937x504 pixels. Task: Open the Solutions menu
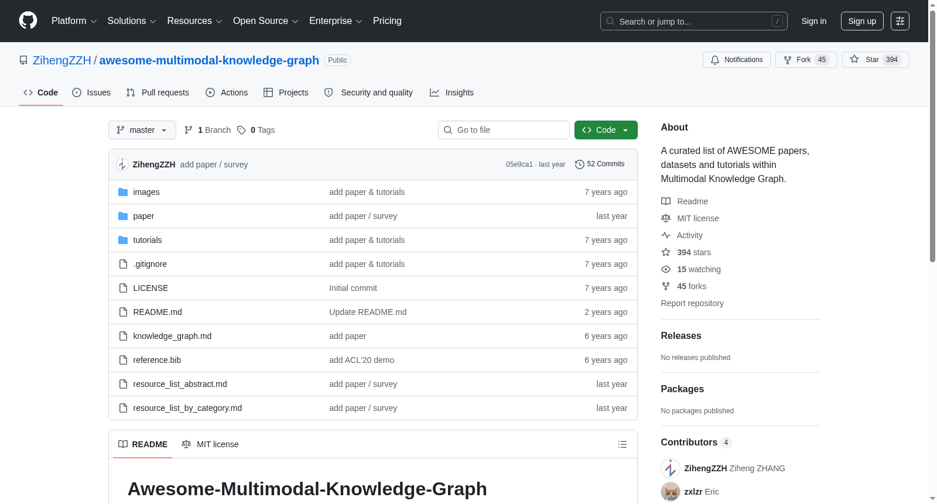pyautogui.click(x=132, y=21)
